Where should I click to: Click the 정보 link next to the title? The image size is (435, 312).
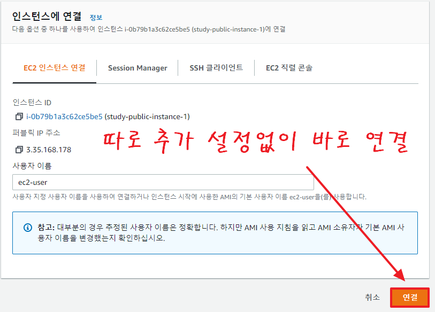coord(96,18)
